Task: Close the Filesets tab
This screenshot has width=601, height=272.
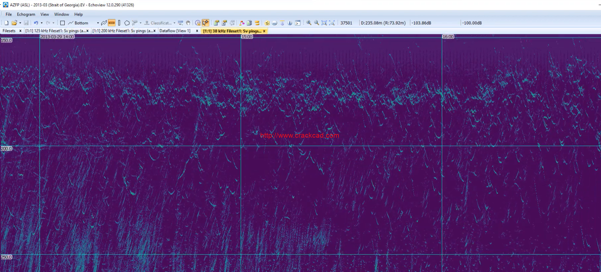Action: [x=20, y=31]
